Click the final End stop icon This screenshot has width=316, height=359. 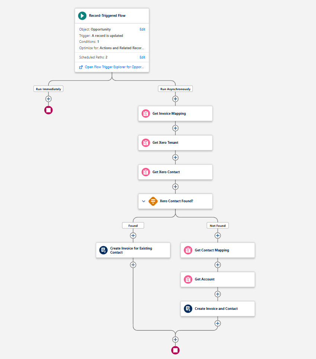(x=175, y=350)
